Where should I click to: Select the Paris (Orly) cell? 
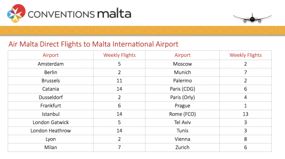point(182,97)
